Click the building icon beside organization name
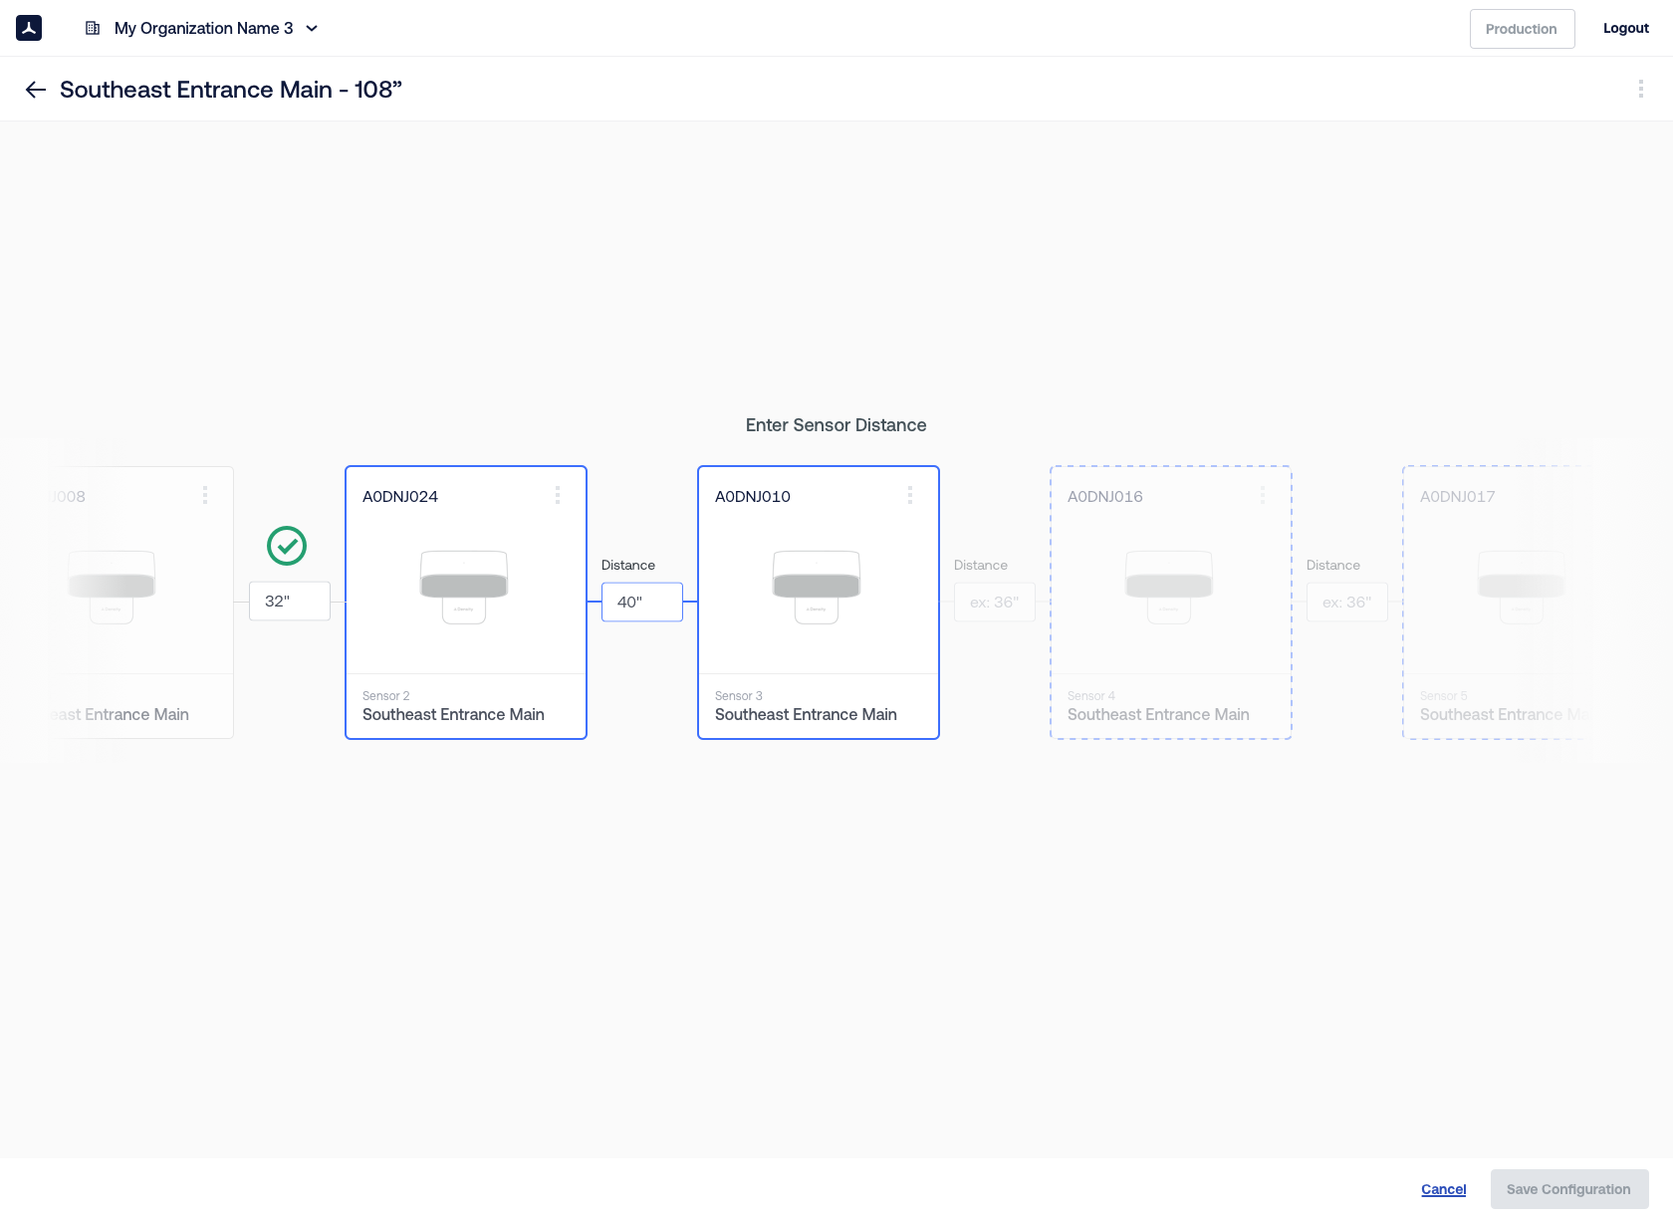The image size is (1673, 1222). pyautogui.click(x=93, y=28)
